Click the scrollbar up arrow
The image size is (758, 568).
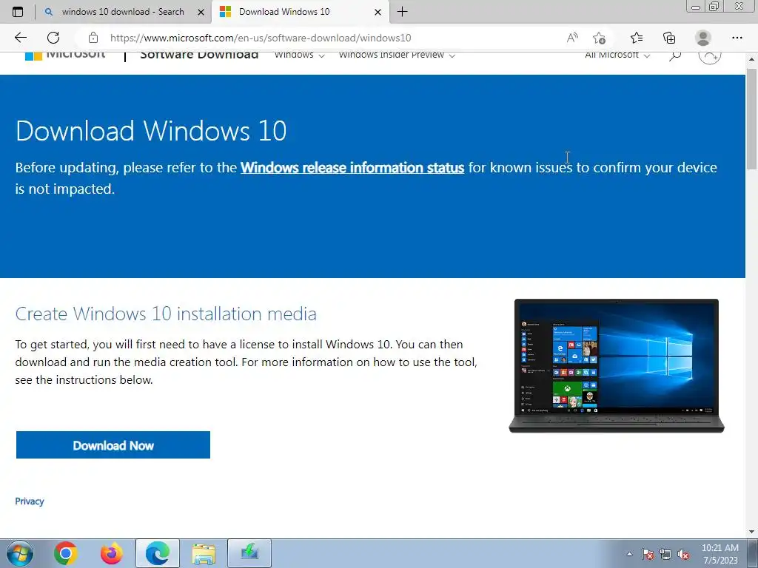click(x=751, y=59)
